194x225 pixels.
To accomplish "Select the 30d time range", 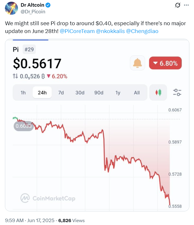I will [x=80, y=93].
